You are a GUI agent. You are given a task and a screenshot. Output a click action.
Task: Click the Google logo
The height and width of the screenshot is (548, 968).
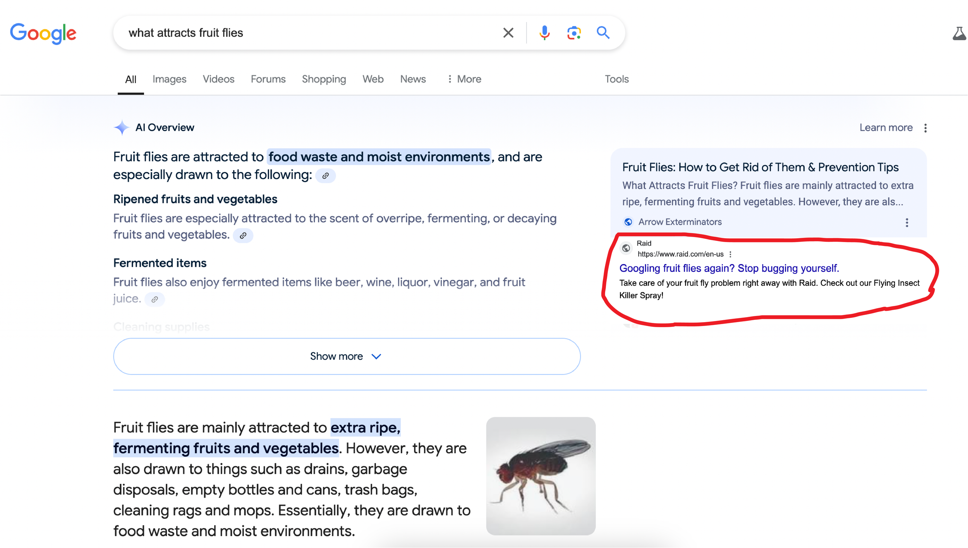43,34
